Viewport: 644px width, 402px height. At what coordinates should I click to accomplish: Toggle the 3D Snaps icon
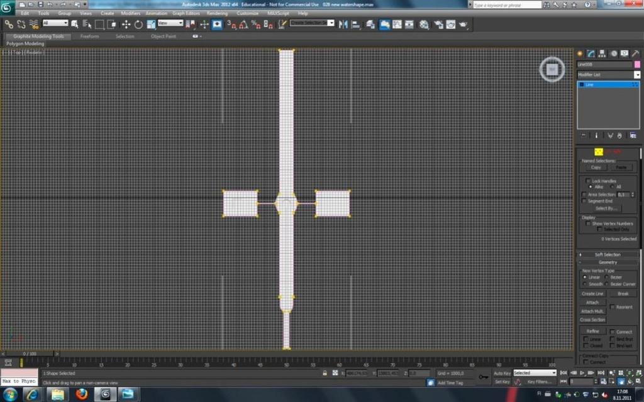pos(231,24)
